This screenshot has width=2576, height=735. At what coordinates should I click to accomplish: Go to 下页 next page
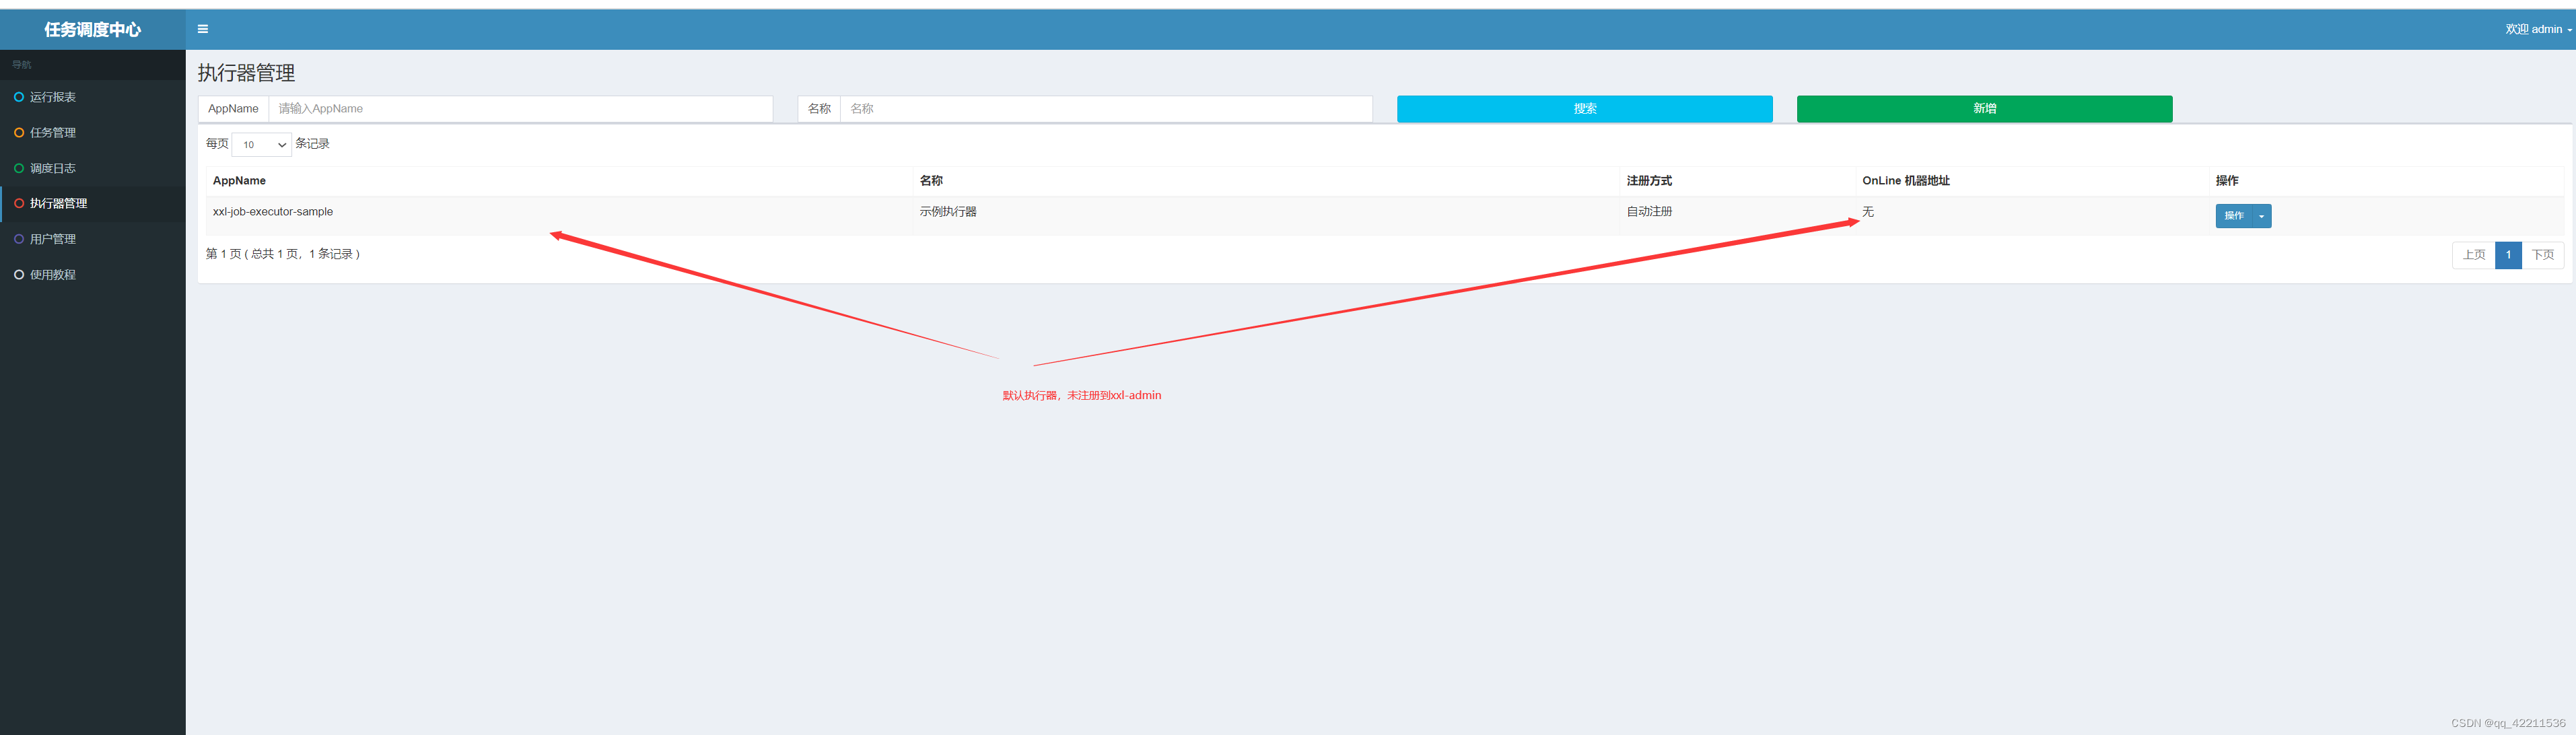(x=2543, y=255)
